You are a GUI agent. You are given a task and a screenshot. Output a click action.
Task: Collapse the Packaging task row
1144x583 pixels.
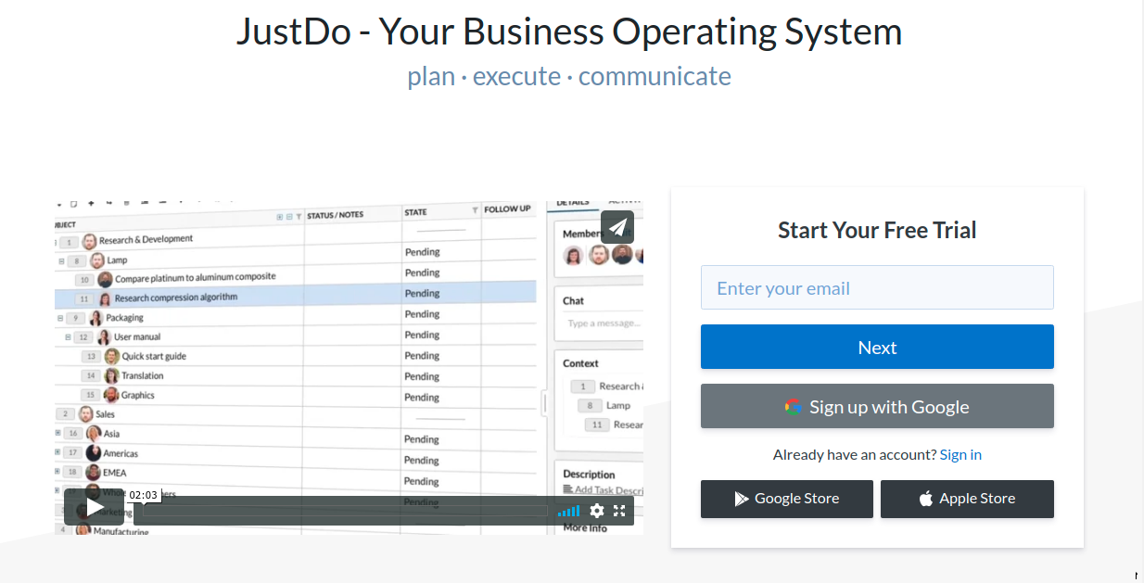(60, 318)
